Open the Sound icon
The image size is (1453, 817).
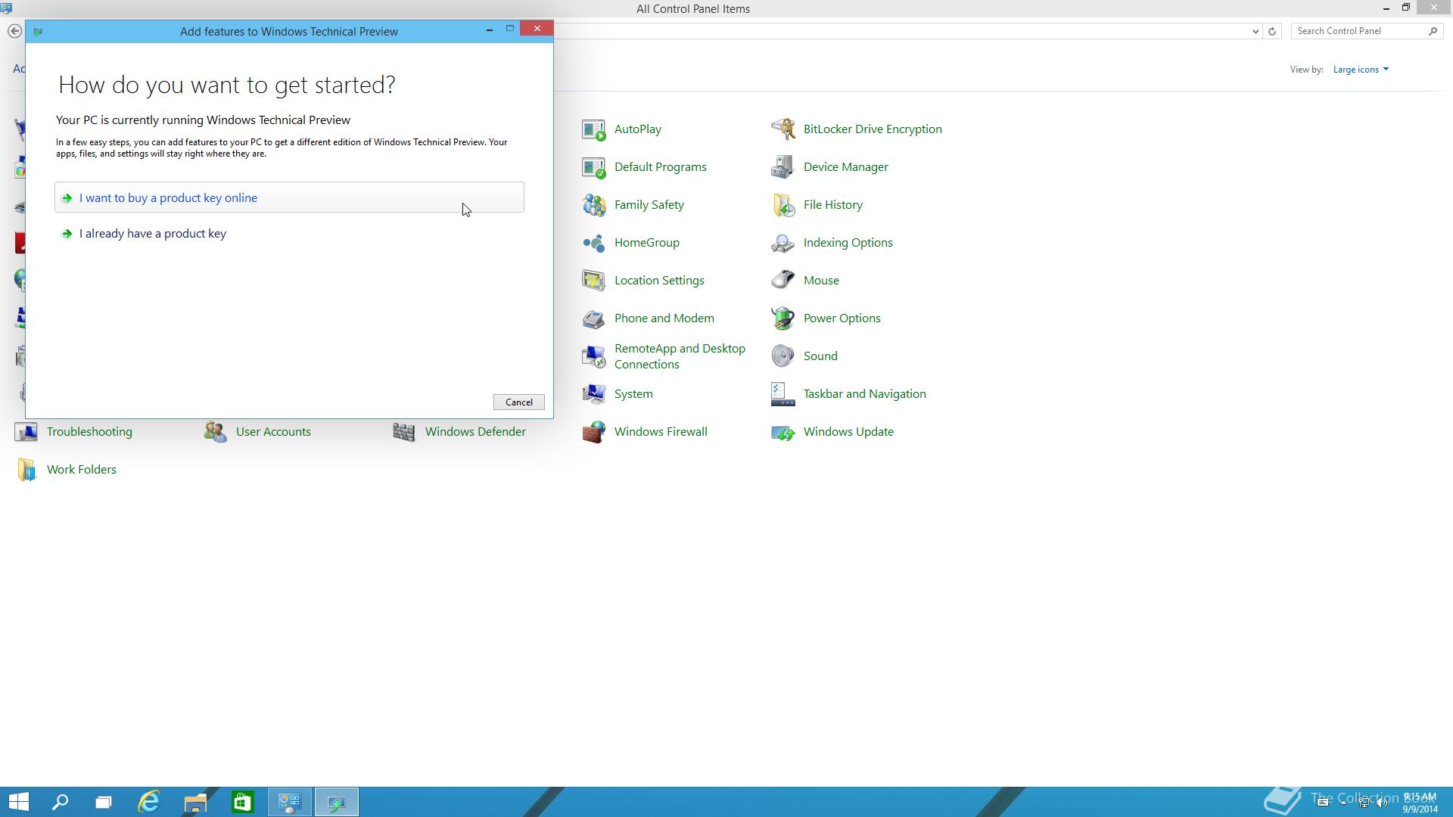click(x=783, y=356)
